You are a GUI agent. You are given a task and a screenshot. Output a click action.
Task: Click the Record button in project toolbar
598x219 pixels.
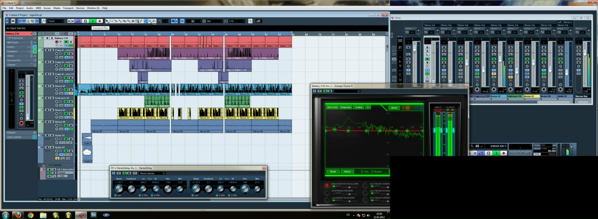(100, 21)
